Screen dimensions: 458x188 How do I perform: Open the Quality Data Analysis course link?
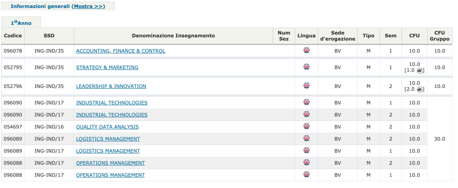(x=107, y=127)
